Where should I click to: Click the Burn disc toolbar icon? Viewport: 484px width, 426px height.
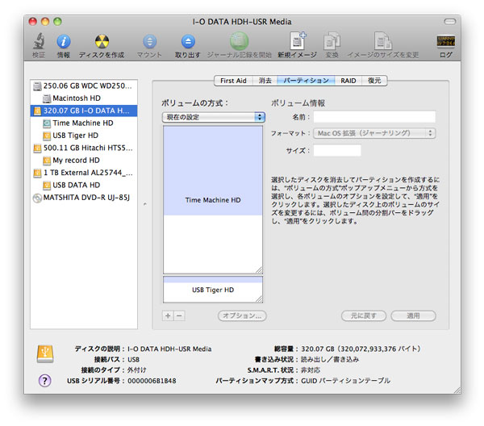click(102, 41)
